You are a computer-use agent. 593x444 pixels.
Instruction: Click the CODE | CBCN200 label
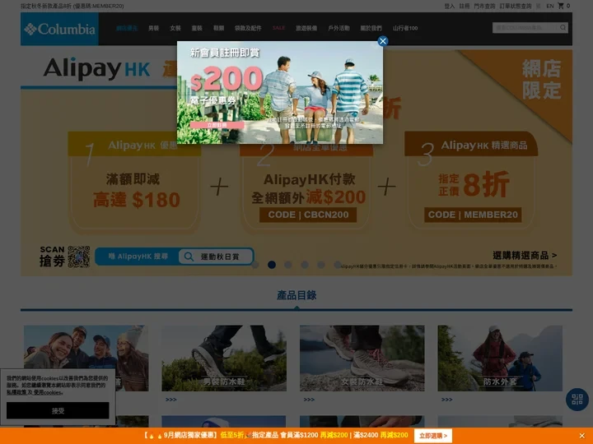[308, 215]
